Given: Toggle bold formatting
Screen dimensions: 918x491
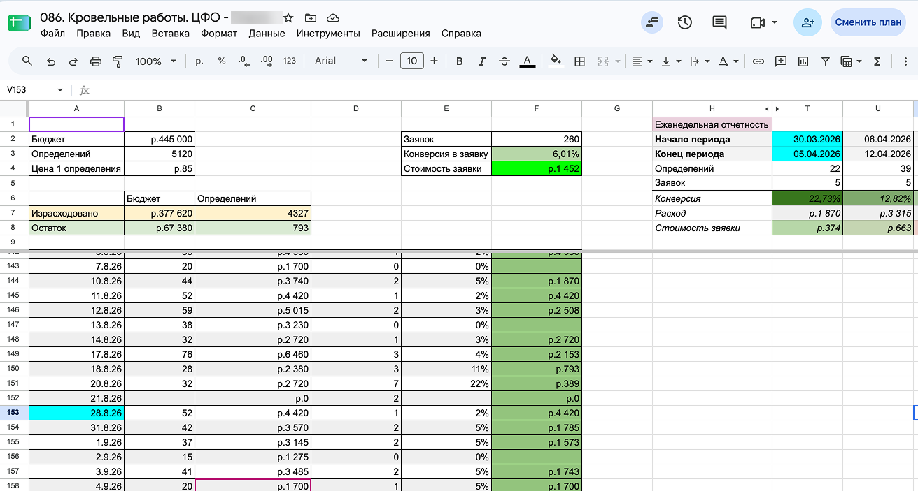Looking at the screenshot, I should (x=460, y=61).
